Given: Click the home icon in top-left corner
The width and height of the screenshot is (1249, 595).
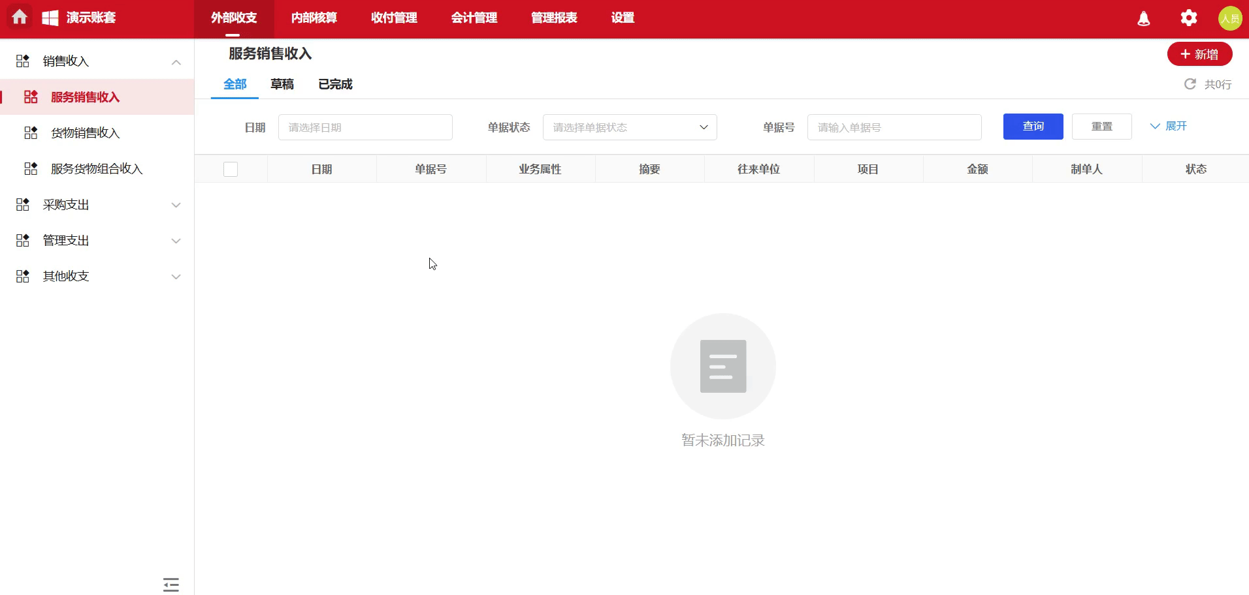Looking at the screenshot, I should click(19, 17).
